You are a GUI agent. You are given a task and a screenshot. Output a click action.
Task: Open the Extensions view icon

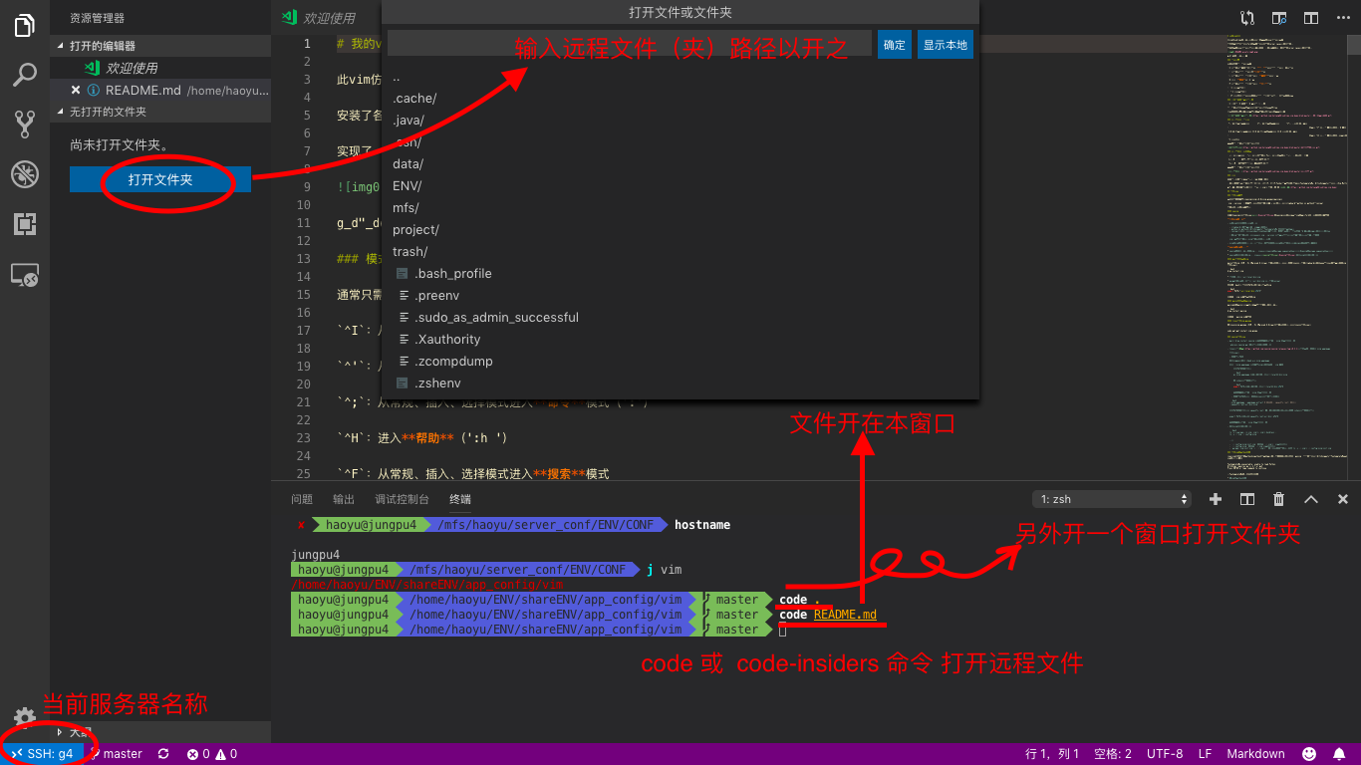(x=25, y=224)
